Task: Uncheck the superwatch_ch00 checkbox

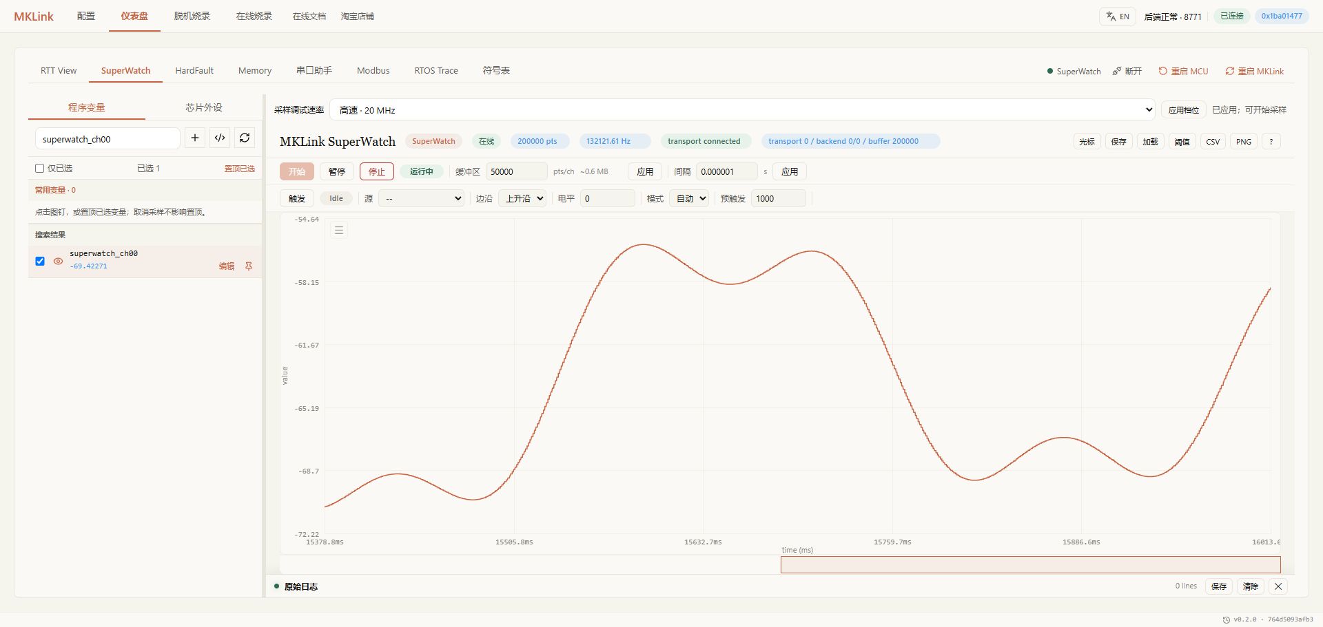Action: click(40, 262)
